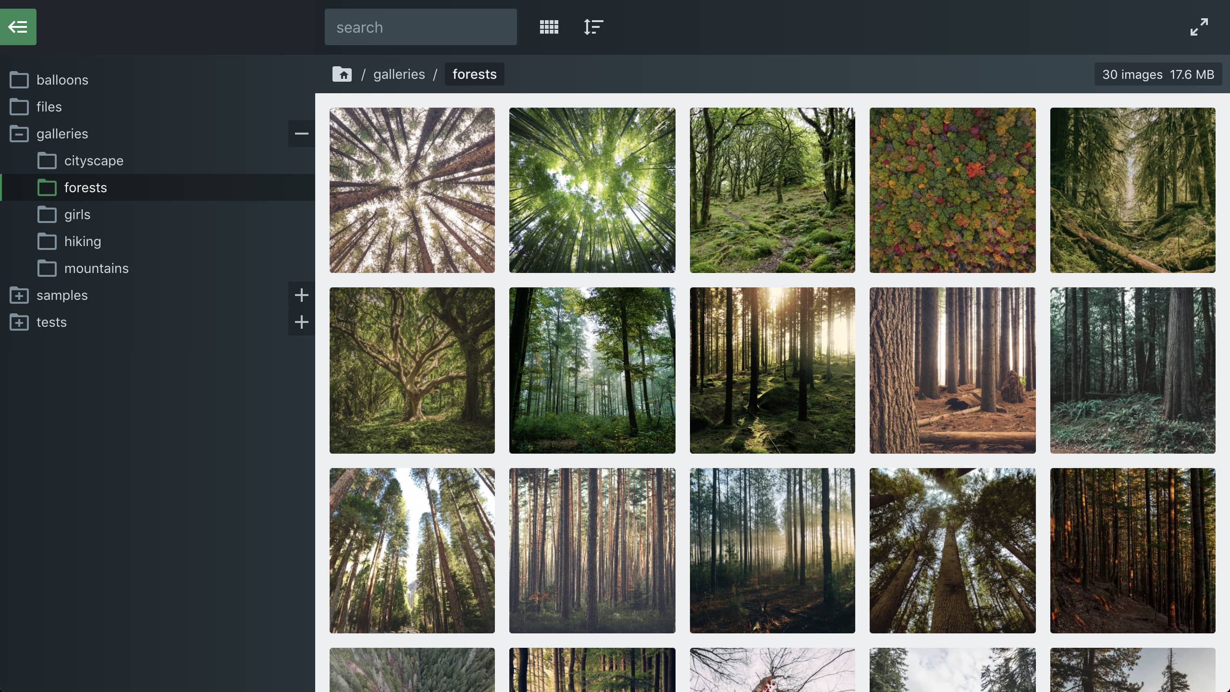Click the forests breadcrumb label

[474, 74]
